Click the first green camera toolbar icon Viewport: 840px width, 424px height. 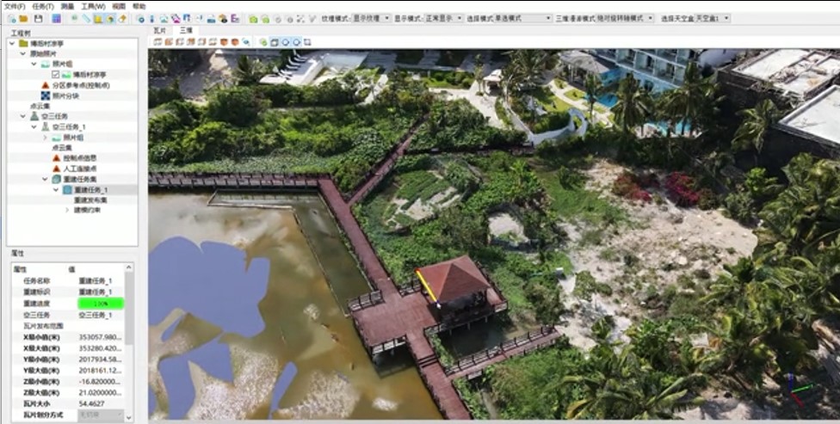[253, 19]
